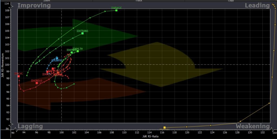Click the green IDXBASIC square marker
Image resolution: width=277 pixels, height=139 pixels.
tap(116, 11)
